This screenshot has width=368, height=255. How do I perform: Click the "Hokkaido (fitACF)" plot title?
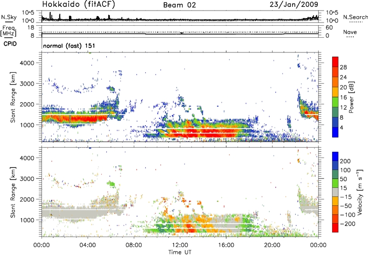(x=78, y=4)
